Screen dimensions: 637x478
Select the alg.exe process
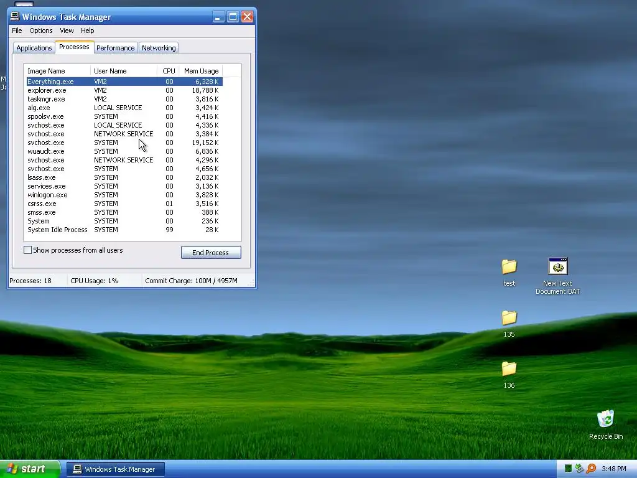pyautogui.click(x=124, y=108)
